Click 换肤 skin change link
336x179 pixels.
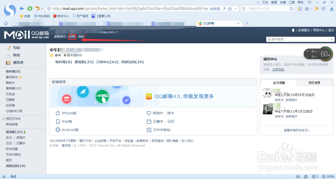tap(81, 37)
